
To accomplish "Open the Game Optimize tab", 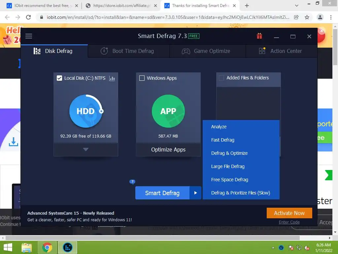I will coord(208,51).
